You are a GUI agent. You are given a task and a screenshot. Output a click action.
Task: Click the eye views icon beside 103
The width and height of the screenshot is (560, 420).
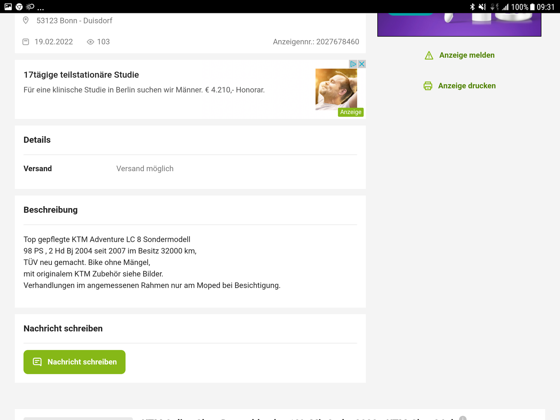pyautogui.click(x=90, y=42)
